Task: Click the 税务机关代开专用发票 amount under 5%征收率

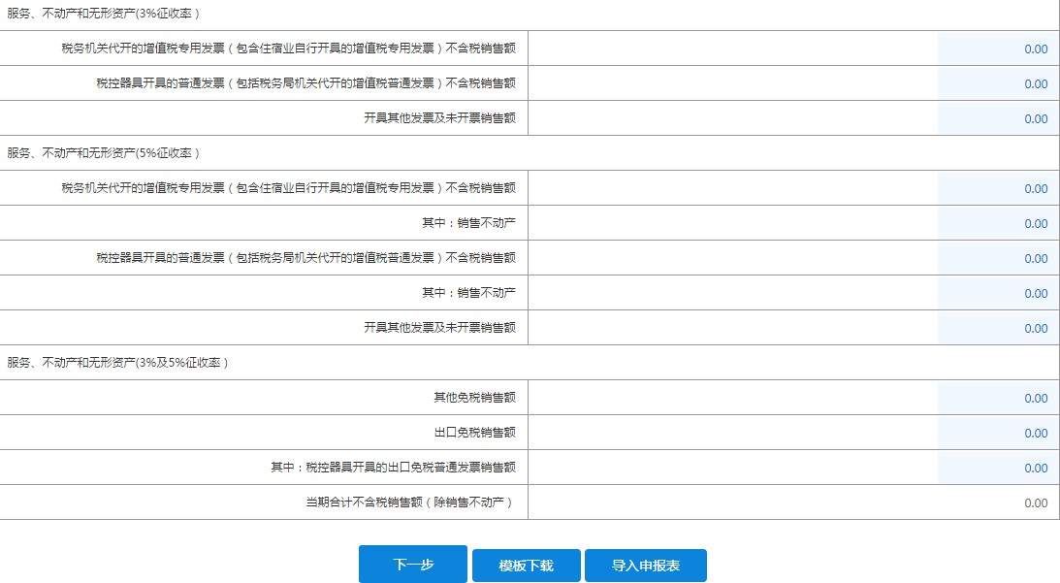Action: pos(999,187)
